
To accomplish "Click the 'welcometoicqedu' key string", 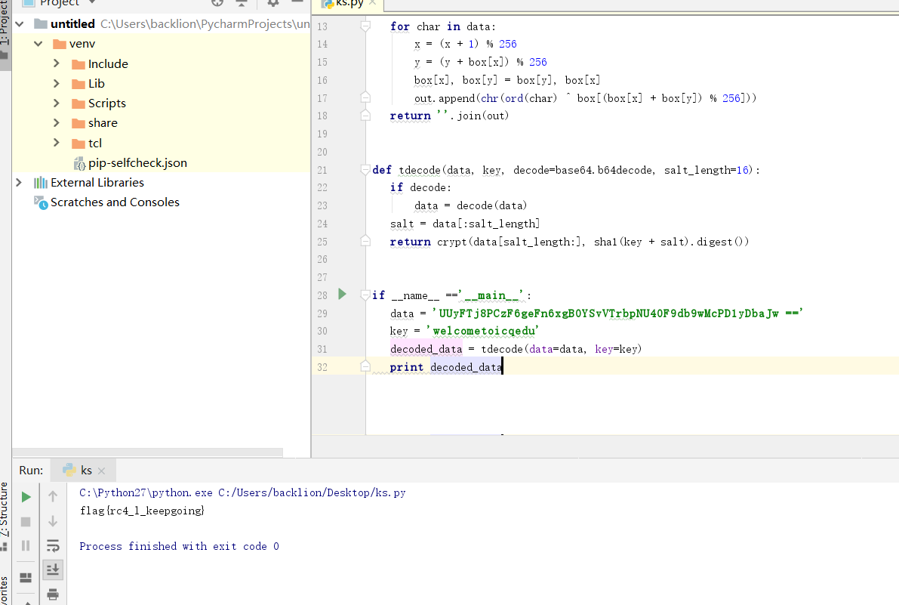I will [x=482, y=331].
